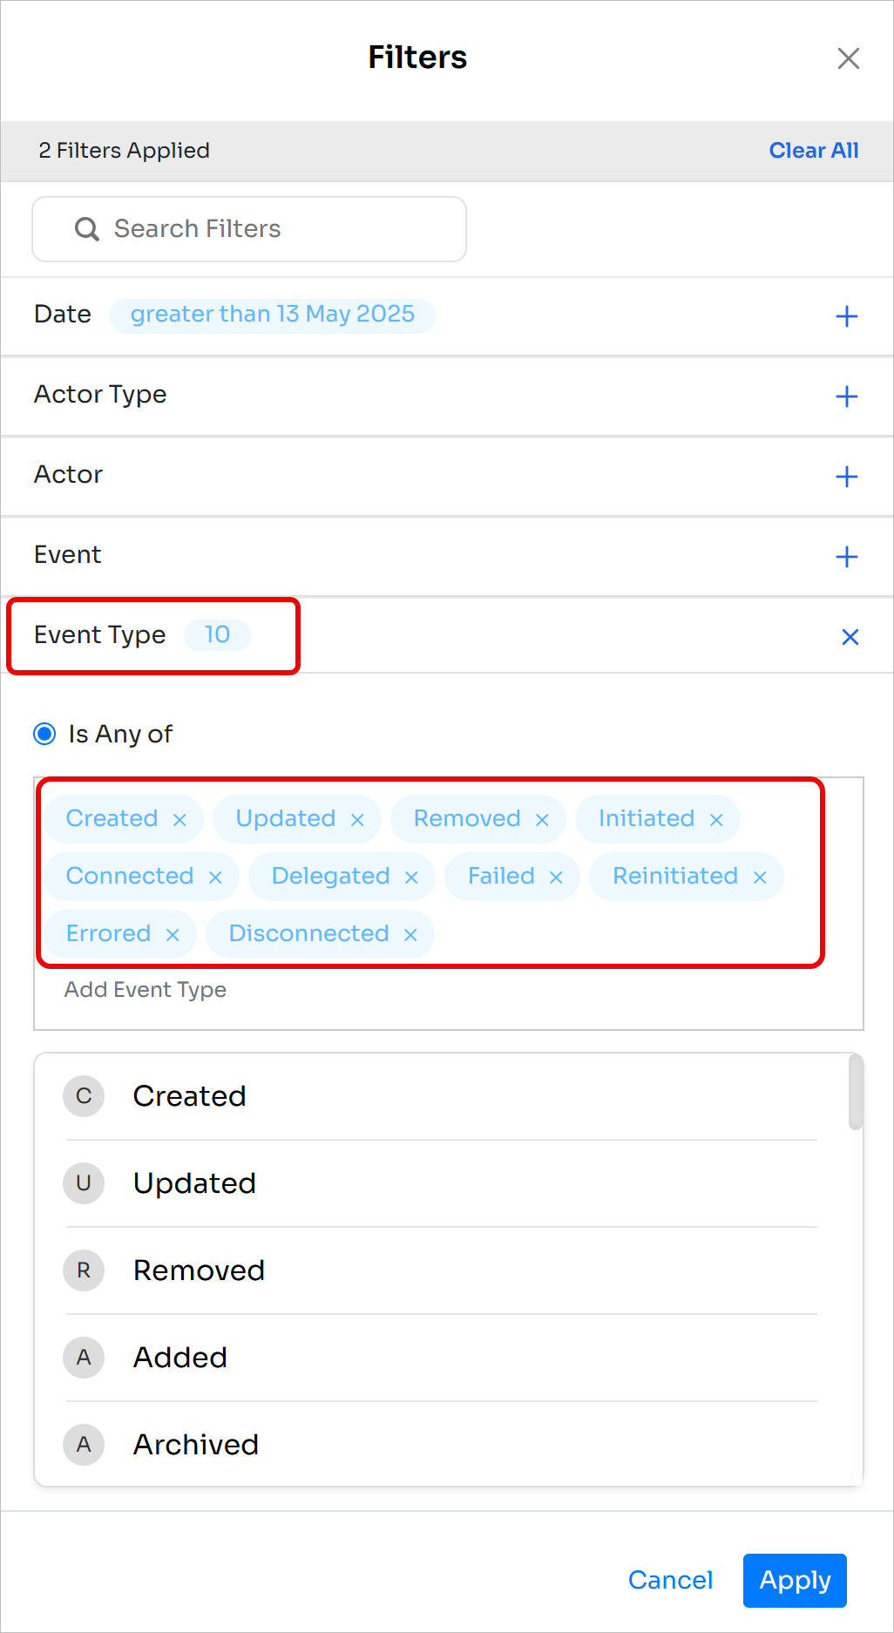Choose Added from event type list

click(442, 1358)
